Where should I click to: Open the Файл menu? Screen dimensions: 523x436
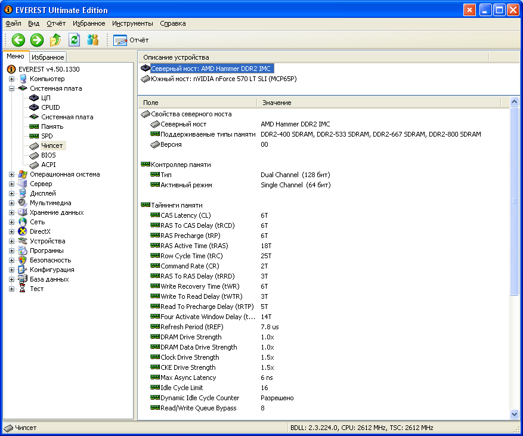13,23
